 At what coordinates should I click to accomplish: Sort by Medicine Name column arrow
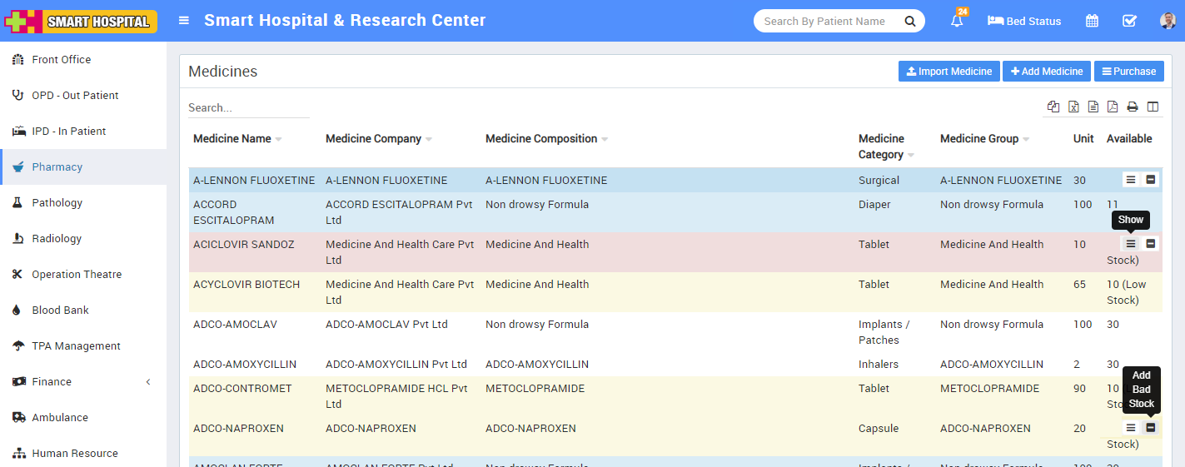point(278,139)
